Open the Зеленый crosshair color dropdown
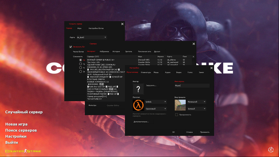Viewport: 279px width, 157px height. [x=197, y=109]
